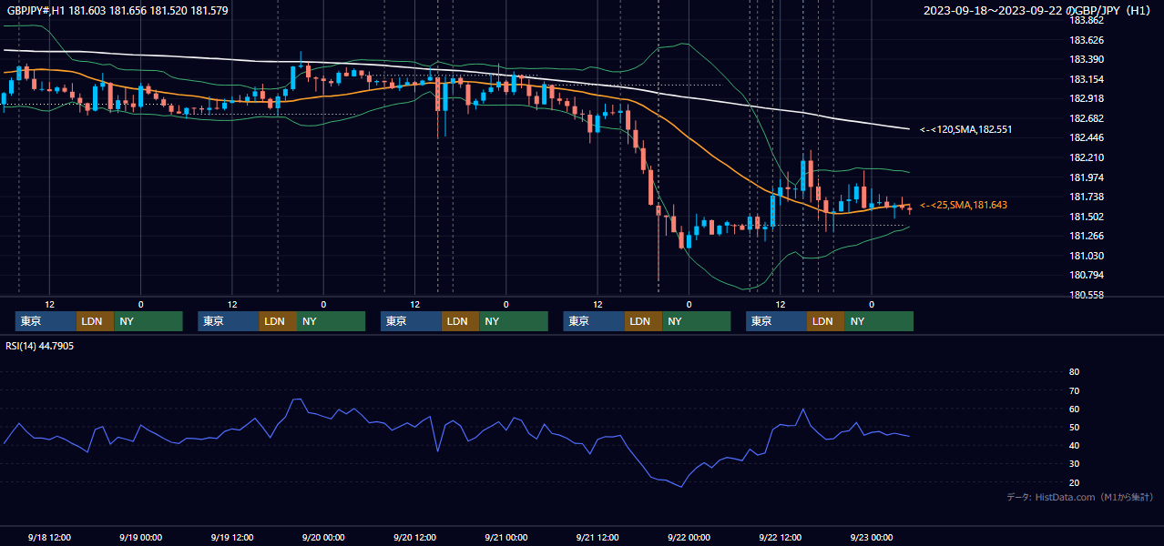This screenshot has height=546, width=1164.
Task: Click price axis label 182.446
Action: [1087, 138]
